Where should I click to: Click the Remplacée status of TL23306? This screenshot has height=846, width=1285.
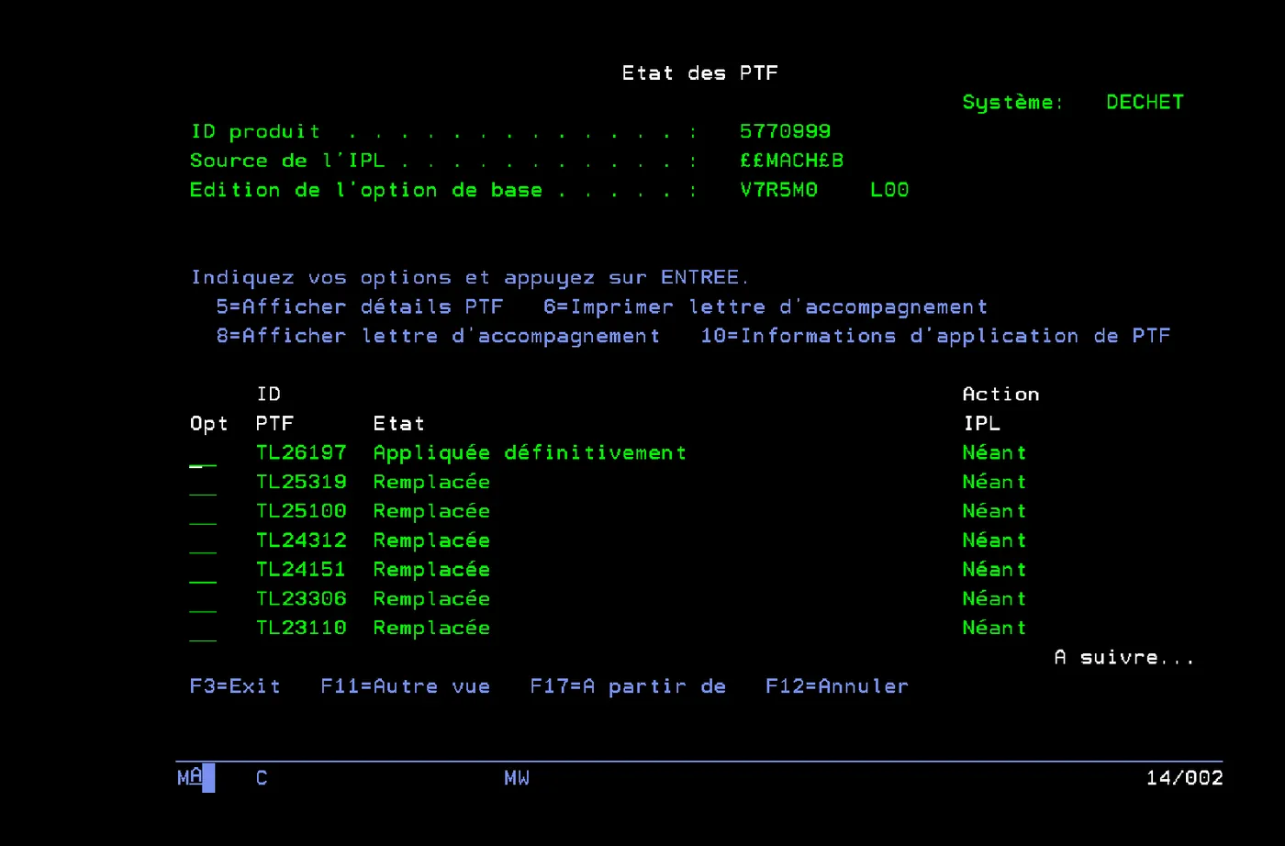tap(431, 598)
